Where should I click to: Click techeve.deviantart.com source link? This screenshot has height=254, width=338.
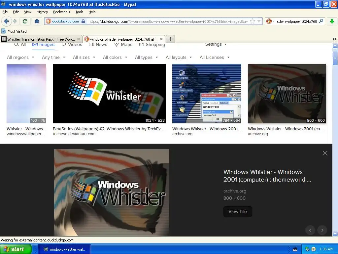74,134
